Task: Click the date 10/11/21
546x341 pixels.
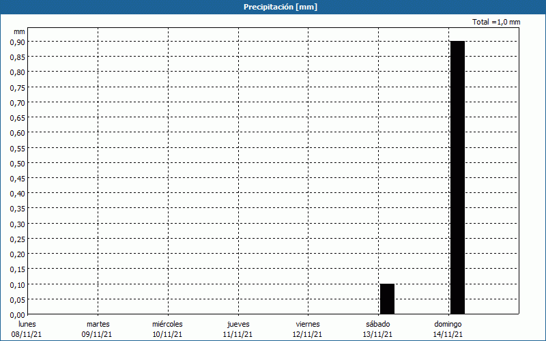Action: 167,334
